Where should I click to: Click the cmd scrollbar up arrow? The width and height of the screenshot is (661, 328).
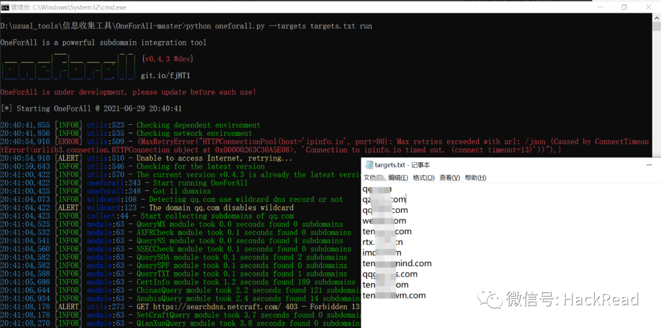click(x=657, y=17)
